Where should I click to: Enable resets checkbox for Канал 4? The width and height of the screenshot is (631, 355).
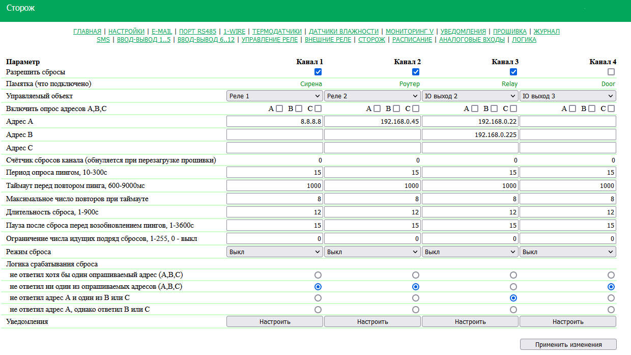(611, 72)
